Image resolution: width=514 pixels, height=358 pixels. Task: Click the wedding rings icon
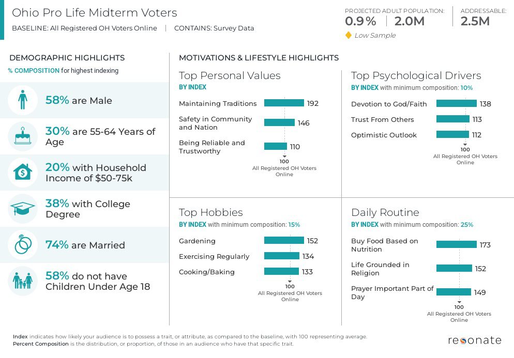pyautogui.click(x=23, y=245)
